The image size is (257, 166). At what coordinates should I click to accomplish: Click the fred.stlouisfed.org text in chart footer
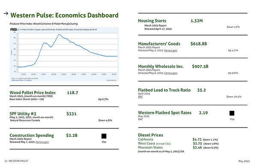click(x=111, y=80)
